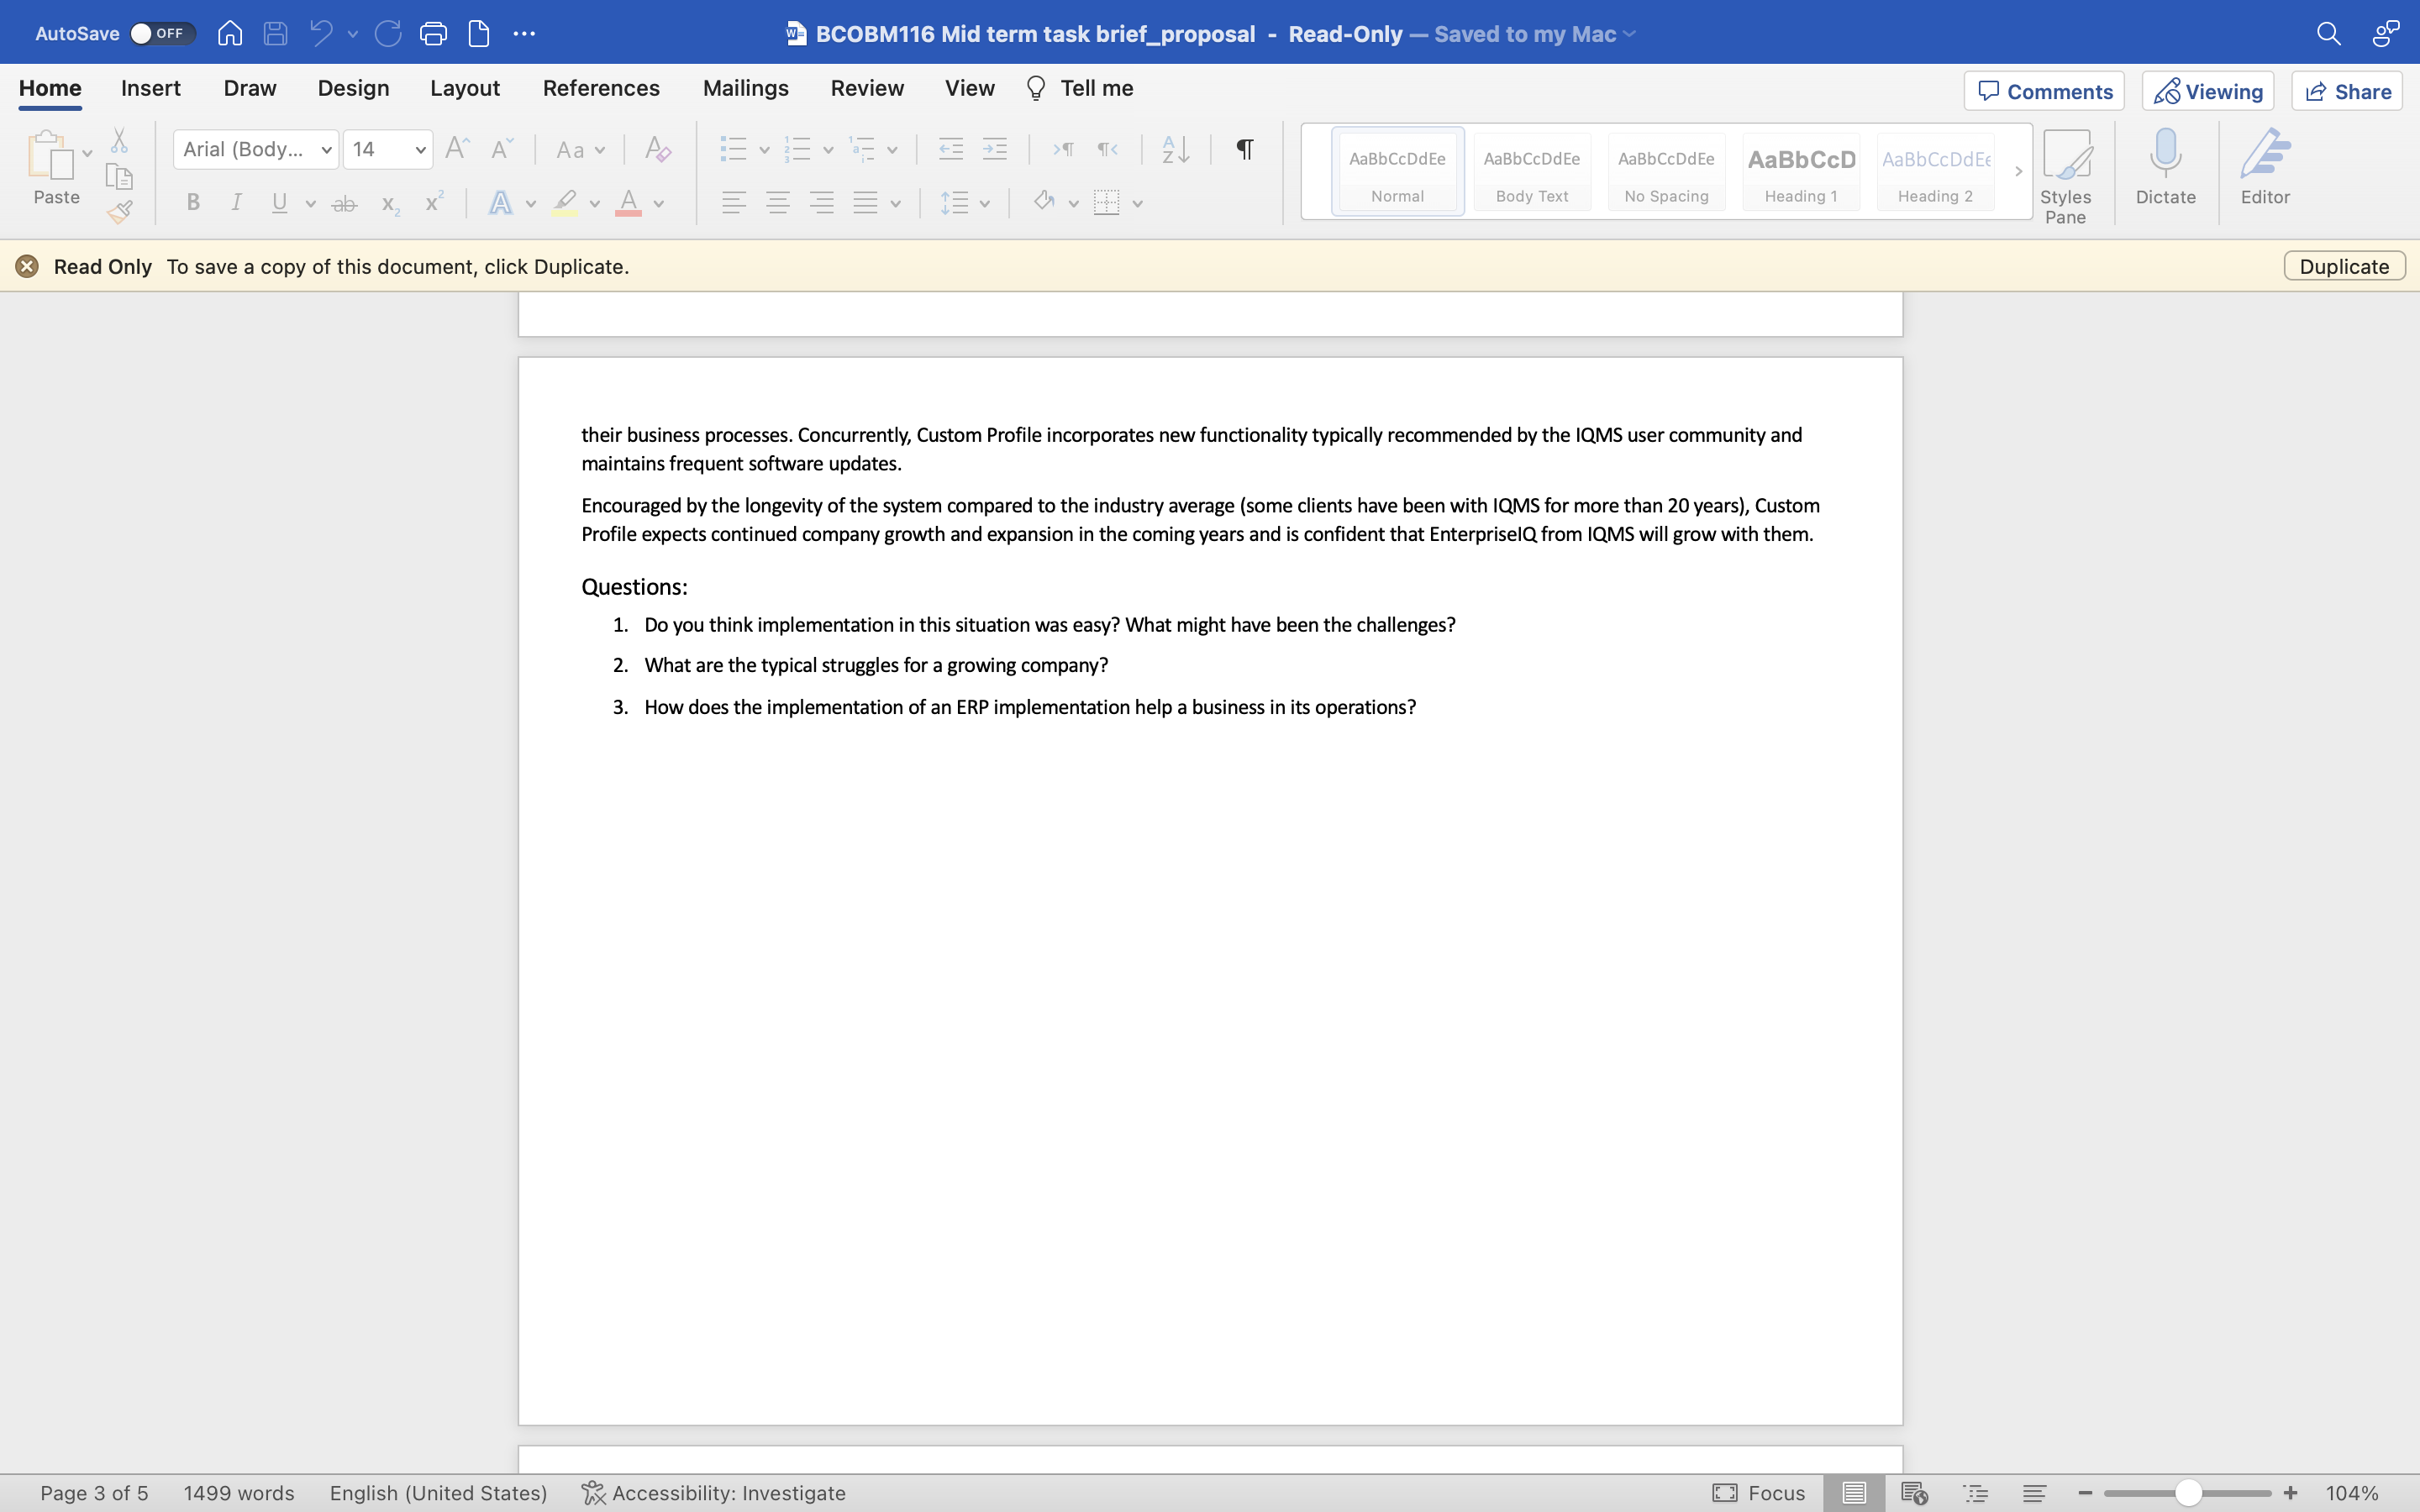Click the Format Painter brush icon
The height and width of the screenshot is (1512, 2420).
click(x=120, y=211)
